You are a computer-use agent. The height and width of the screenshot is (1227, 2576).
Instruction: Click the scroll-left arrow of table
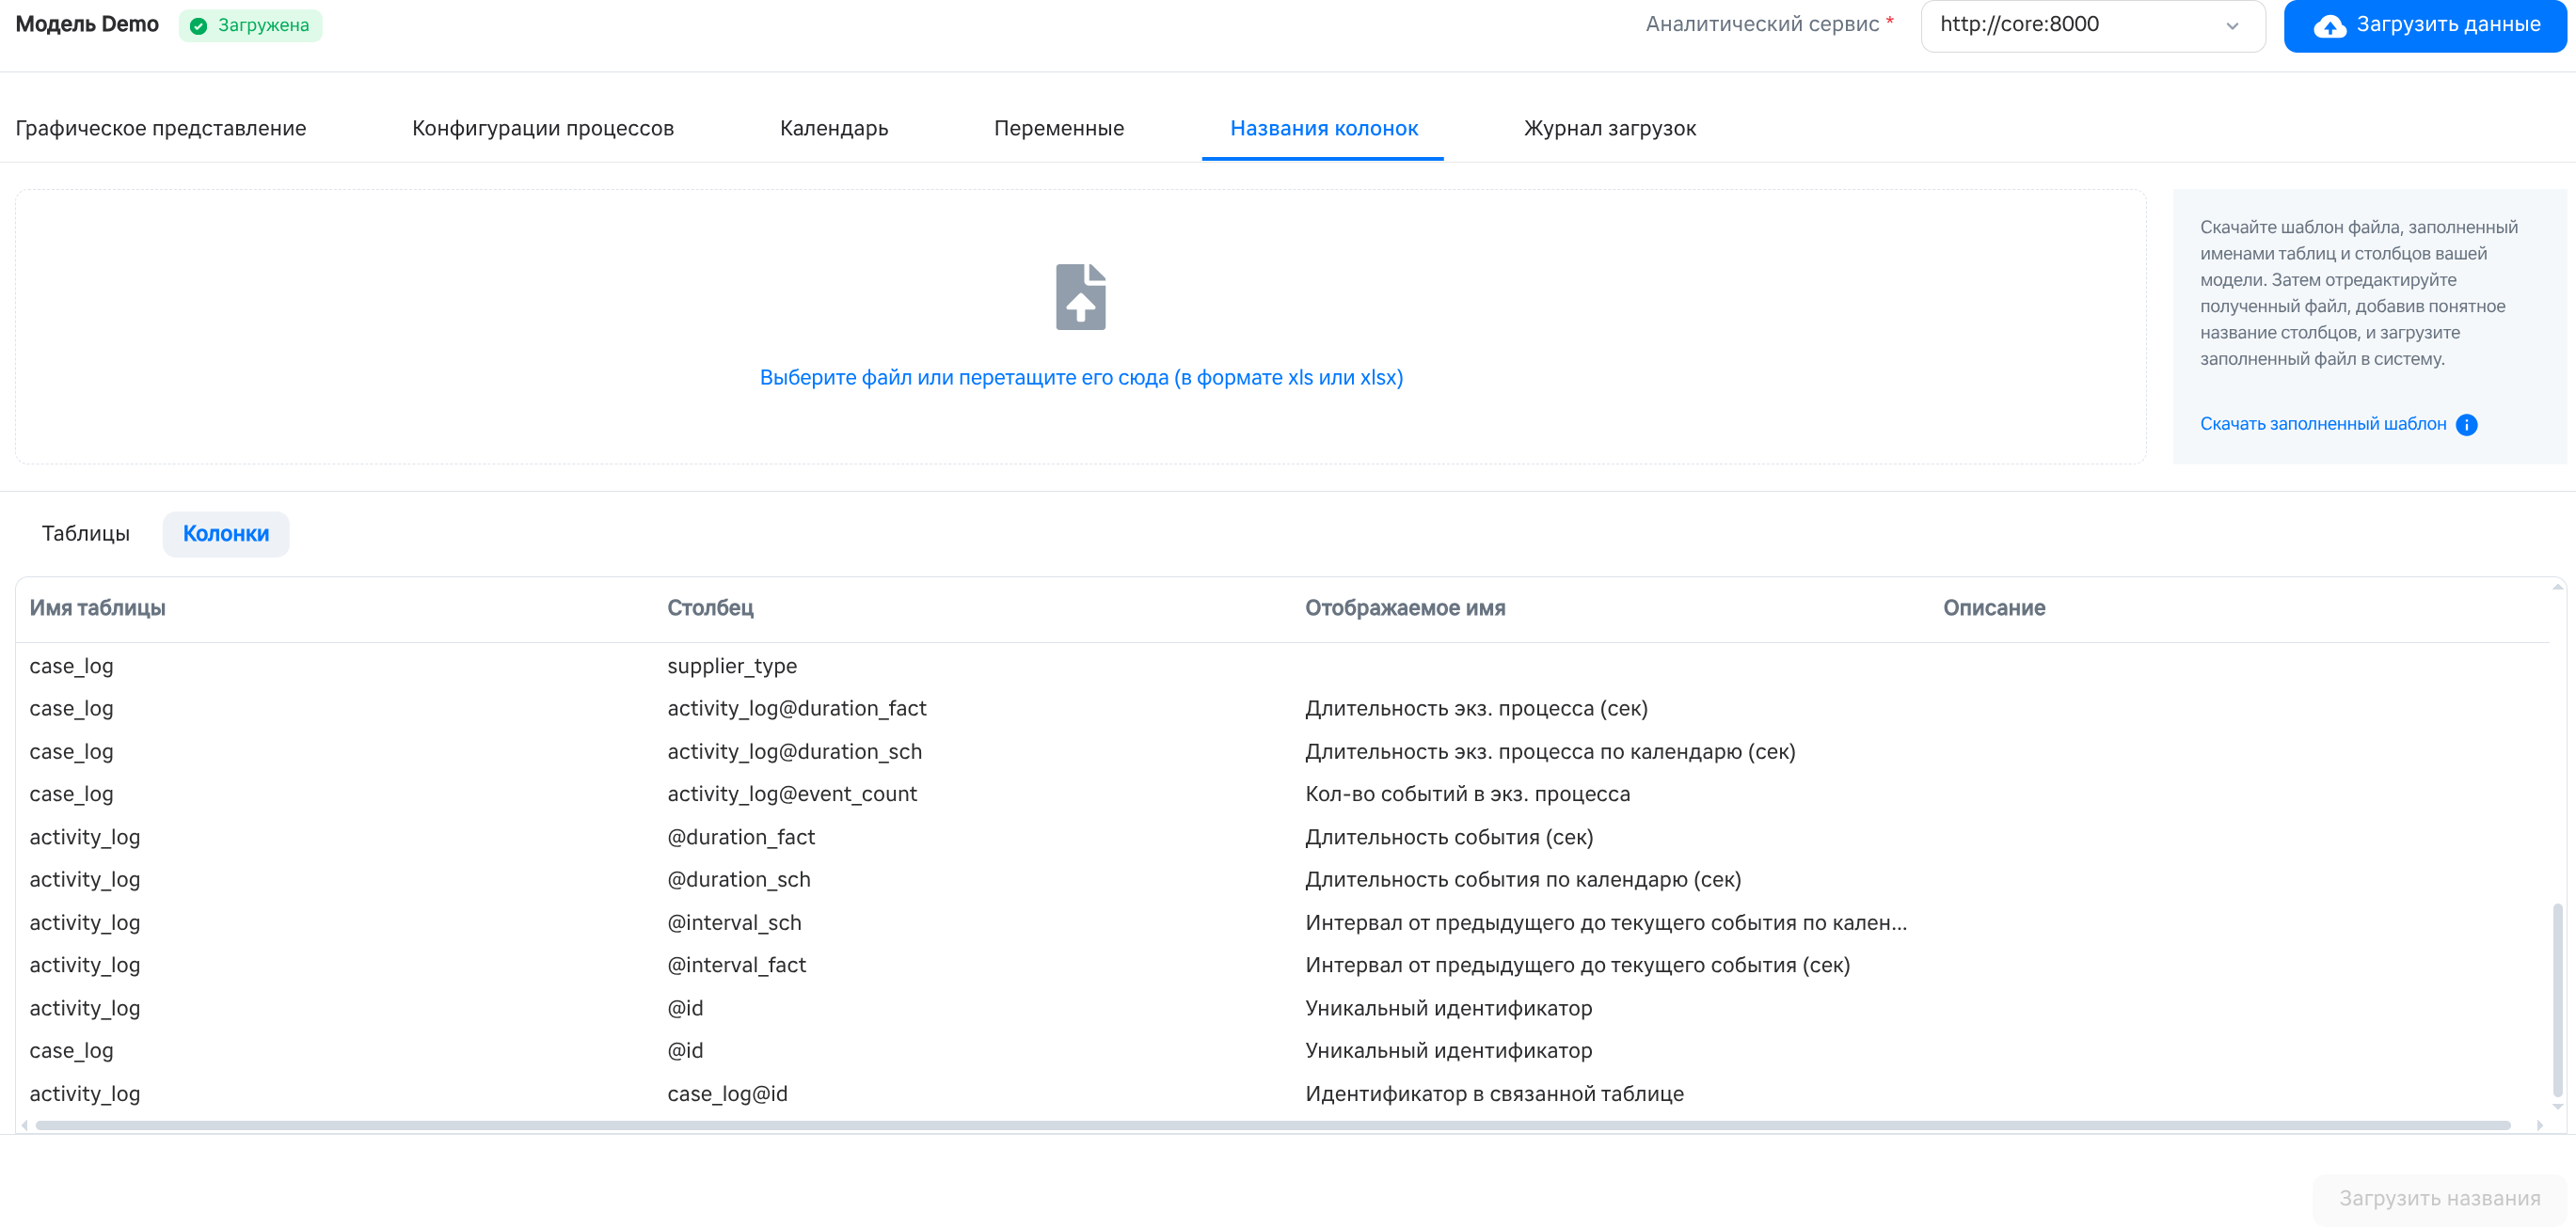(x=25, y=1125)
